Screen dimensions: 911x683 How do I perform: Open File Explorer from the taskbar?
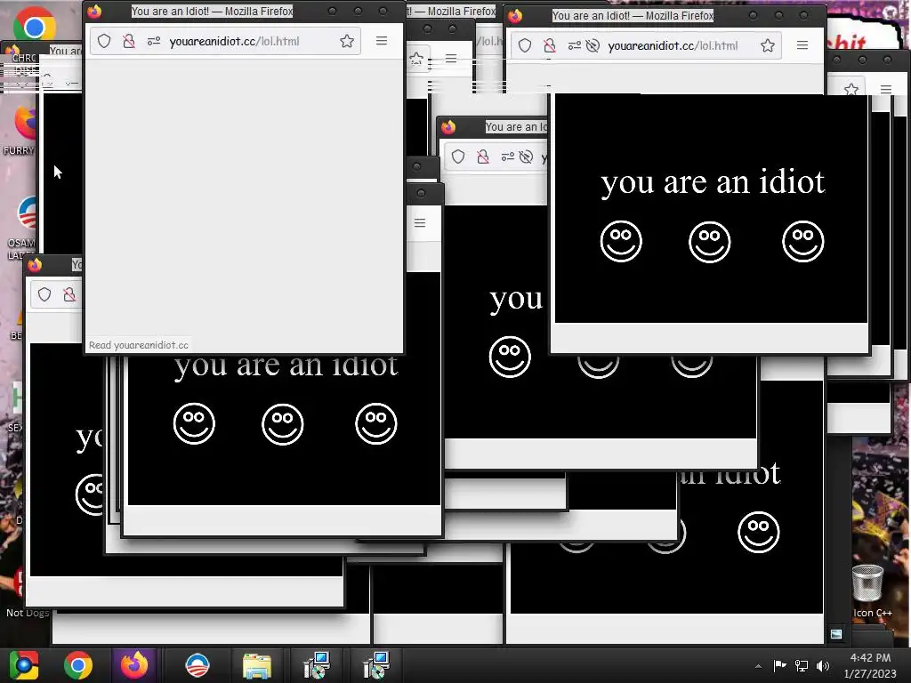257,666
